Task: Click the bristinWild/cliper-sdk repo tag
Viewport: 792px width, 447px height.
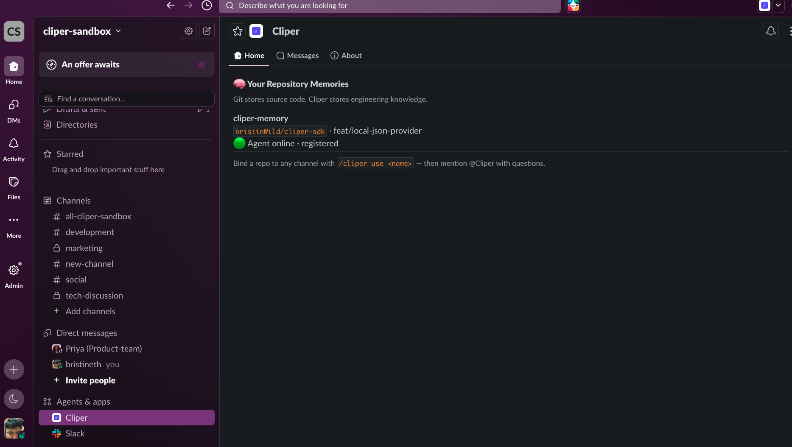Action: [280, 131]
